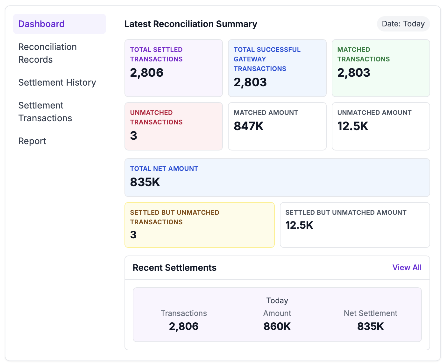
Task: Open the Settled But Unmatched Transactions card
Action: (200, 225)
